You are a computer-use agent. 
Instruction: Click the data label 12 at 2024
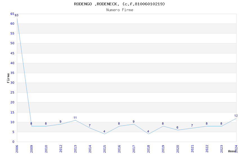236,116
